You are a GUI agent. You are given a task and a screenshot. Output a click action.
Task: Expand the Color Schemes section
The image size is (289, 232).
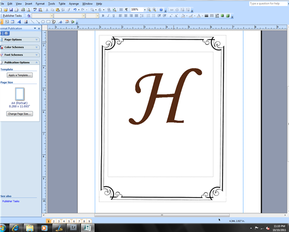pos(20,47)
